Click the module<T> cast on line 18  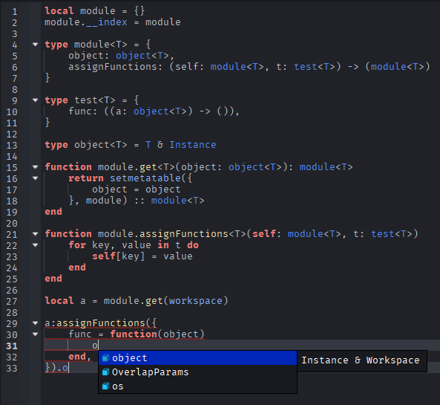pyautogui.click(x=177, y=201)
